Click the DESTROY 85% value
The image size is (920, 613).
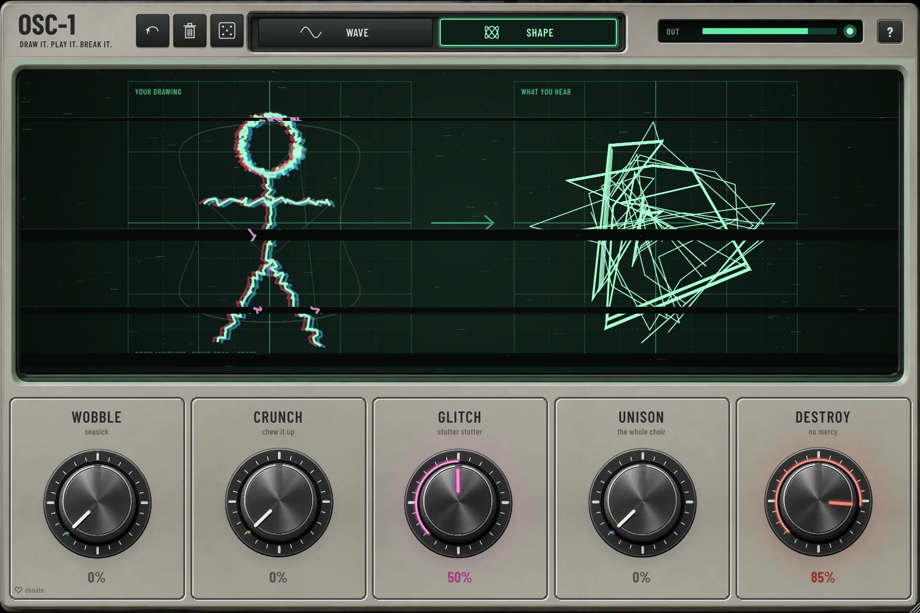[822, 578]
